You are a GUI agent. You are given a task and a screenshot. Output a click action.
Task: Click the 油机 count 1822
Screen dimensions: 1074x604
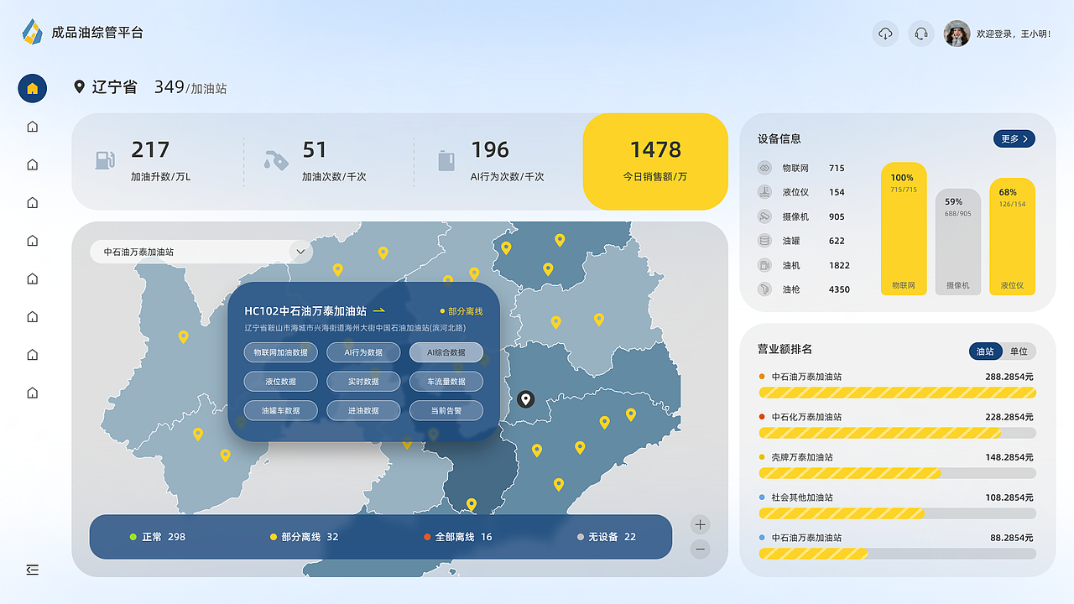point(839,265)
